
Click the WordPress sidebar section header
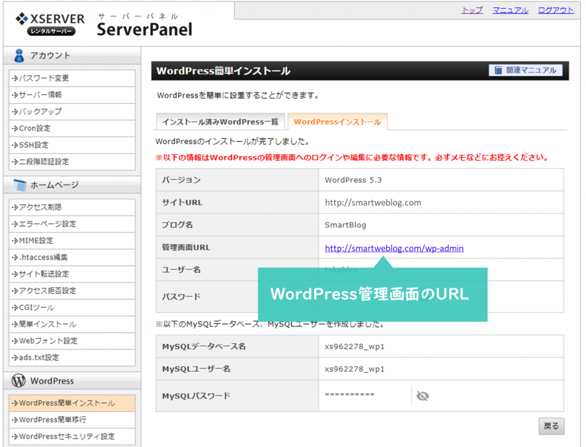pyautogui.click(x=72, y=381)
